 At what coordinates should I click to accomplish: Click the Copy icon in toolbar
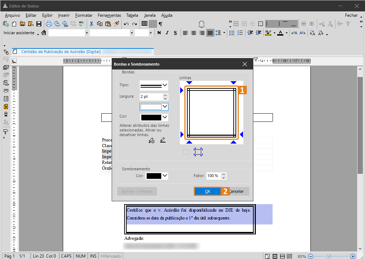point(100,24)
